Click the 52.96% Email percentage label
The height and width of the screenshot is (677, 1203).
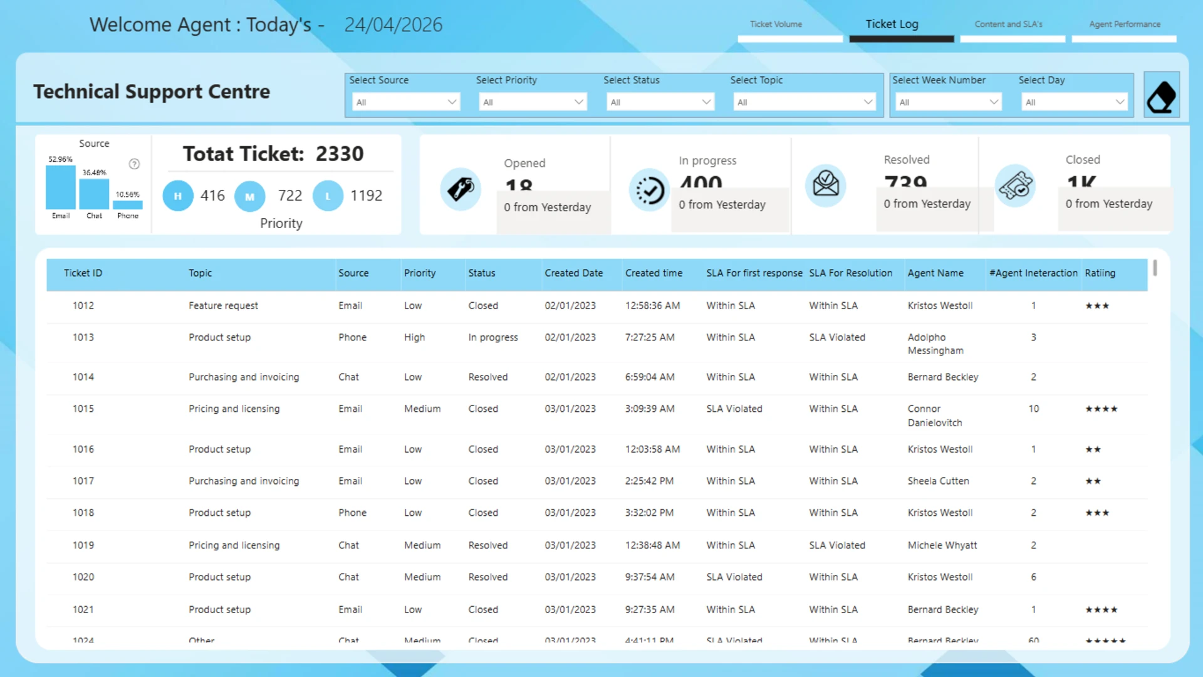60,159
